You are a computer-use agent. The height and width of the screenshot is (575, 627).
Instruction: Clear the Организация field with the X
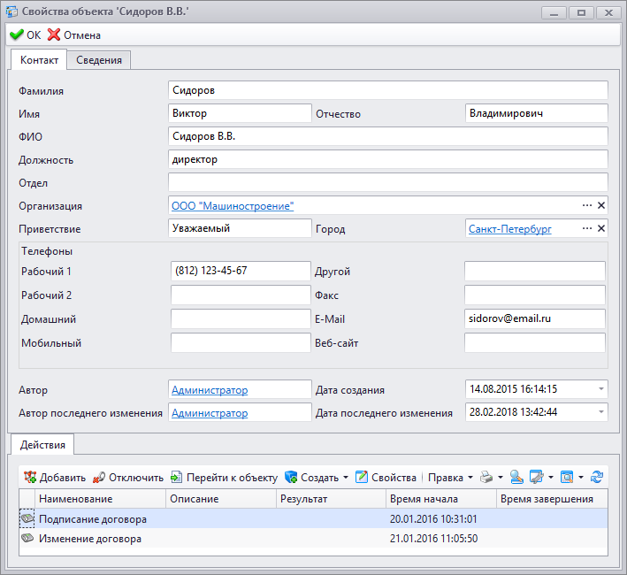click(x=601, y=205)
